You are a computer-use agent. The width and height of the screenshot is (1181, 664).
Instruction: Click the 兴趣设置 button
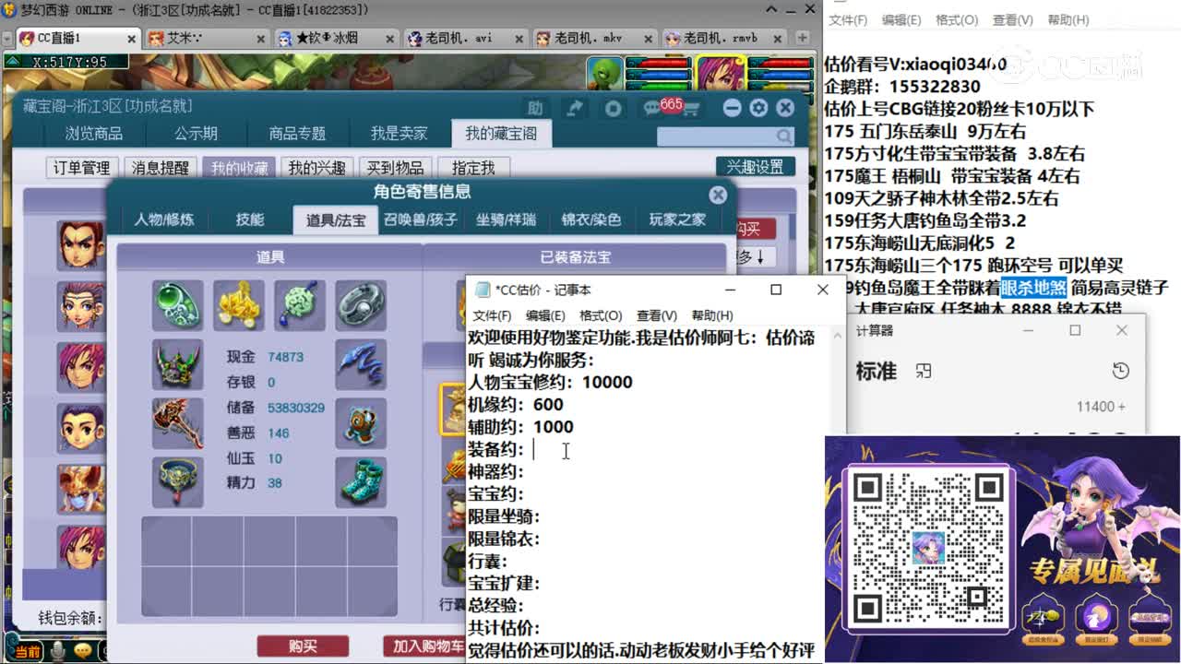click(755, 166)
